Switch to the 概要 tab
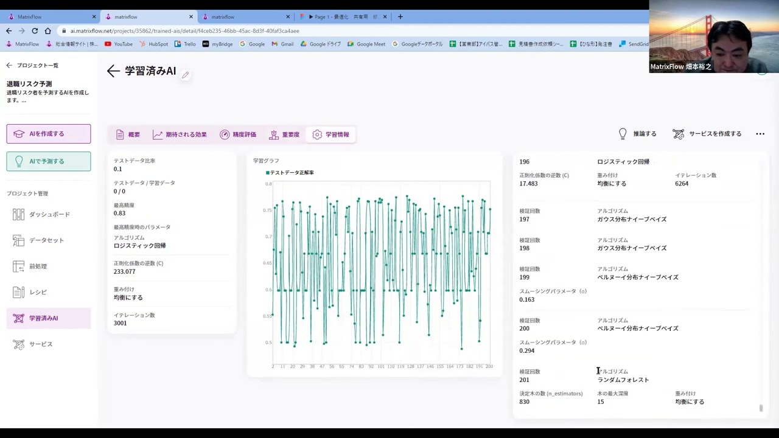This screenshot has width=779, height=438. (128, 134)
